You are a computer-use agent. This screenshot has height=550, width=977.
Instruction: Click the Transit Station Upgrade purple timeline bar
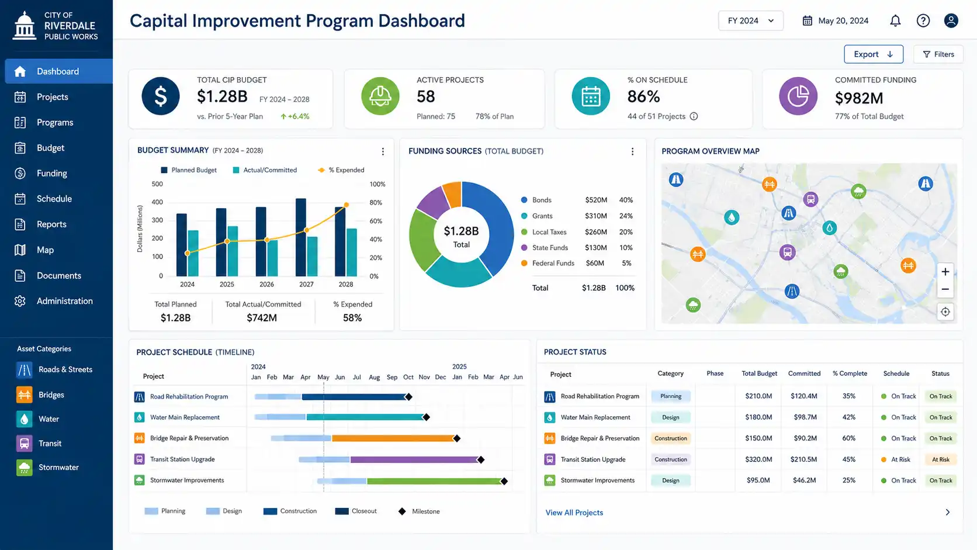pyautogui.click(x=414, y=459)
